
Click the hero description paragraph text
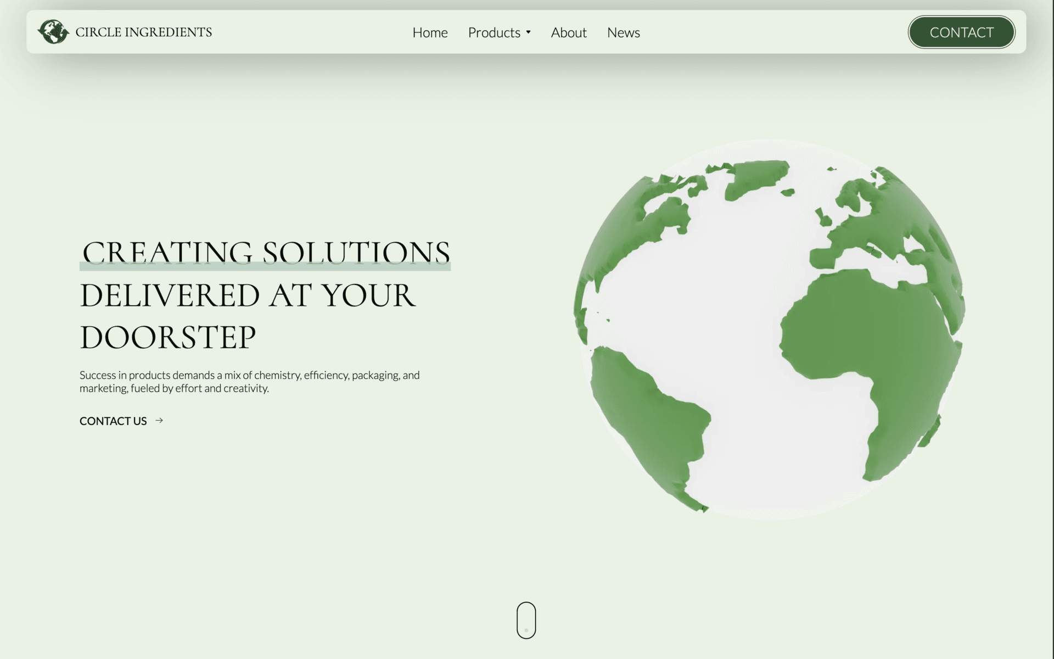pyautogui.click(x=250, y=383)
